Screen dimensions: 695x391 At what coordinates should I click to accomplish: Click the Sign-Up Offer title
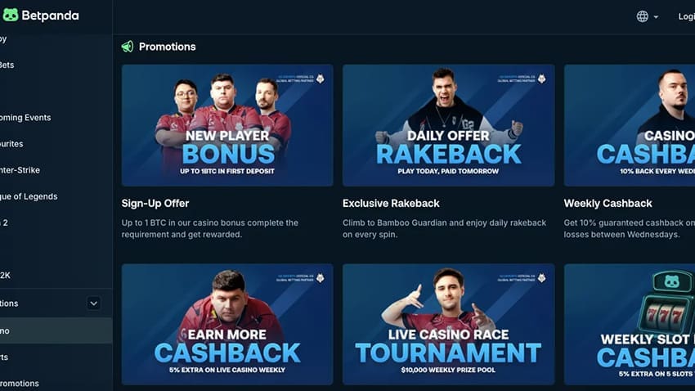tap(155, 204)
